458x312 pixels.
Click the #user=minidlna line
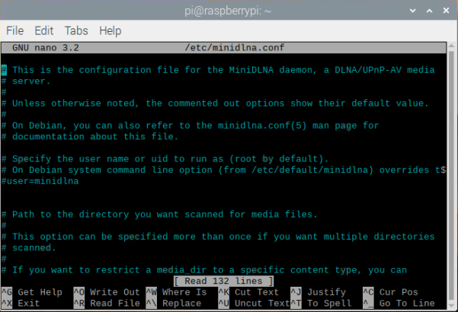click(40, 181)
